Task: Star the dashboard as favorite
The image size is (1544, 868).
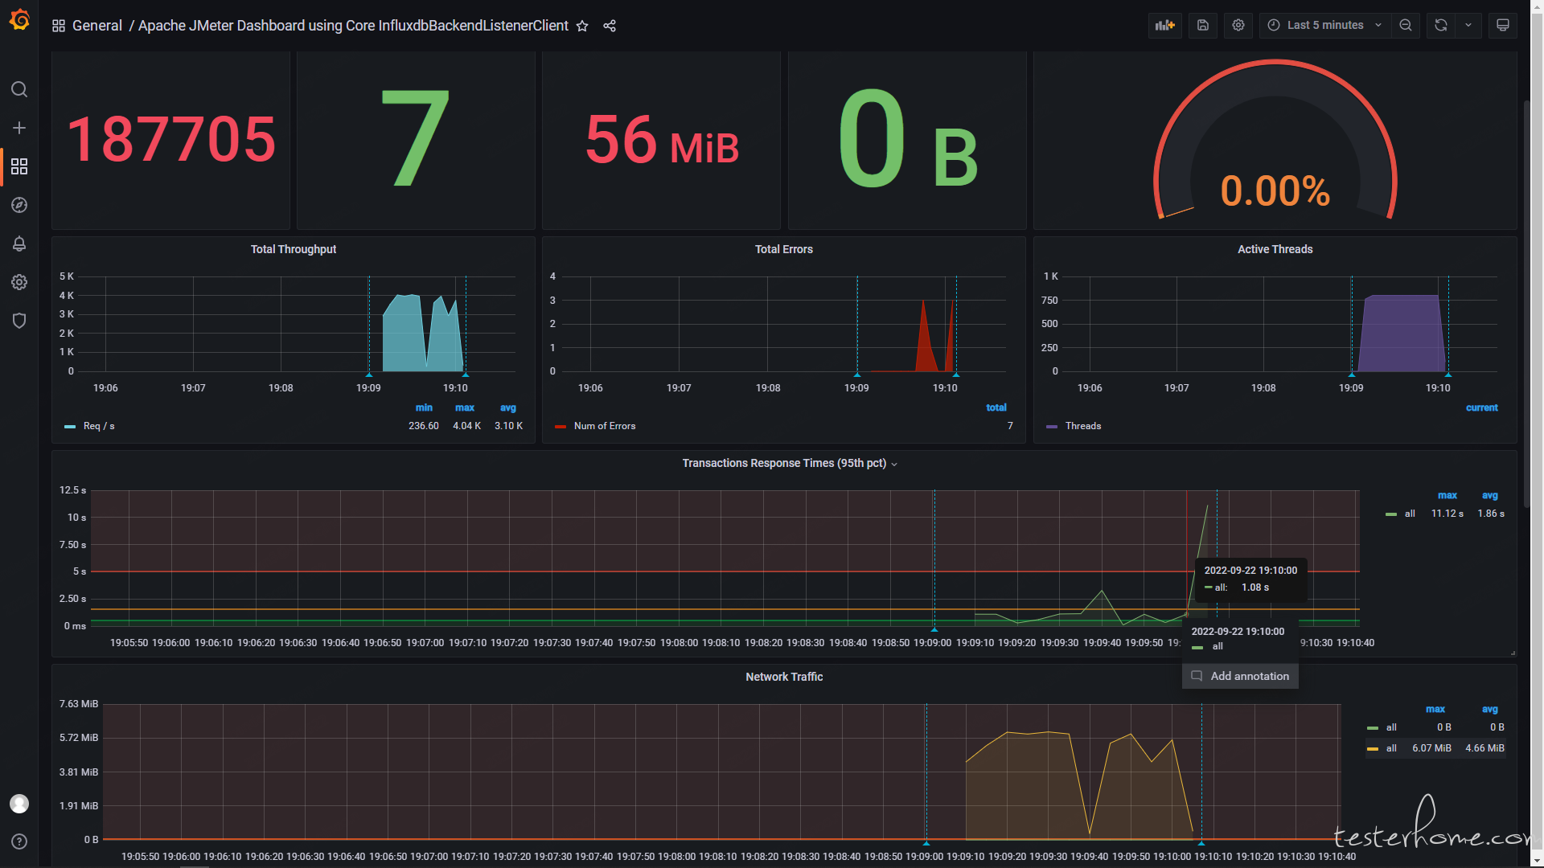Action: tap(582, 26)
